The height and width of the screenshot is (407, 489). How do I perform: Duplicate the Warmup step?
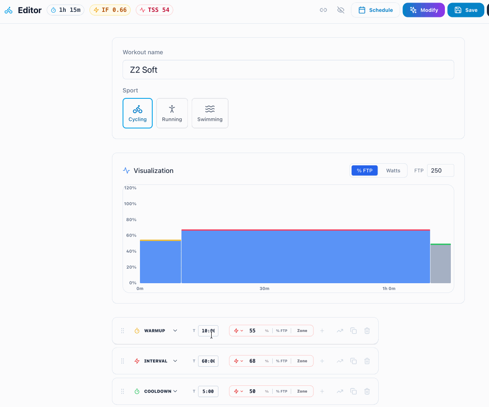(353, 331)
